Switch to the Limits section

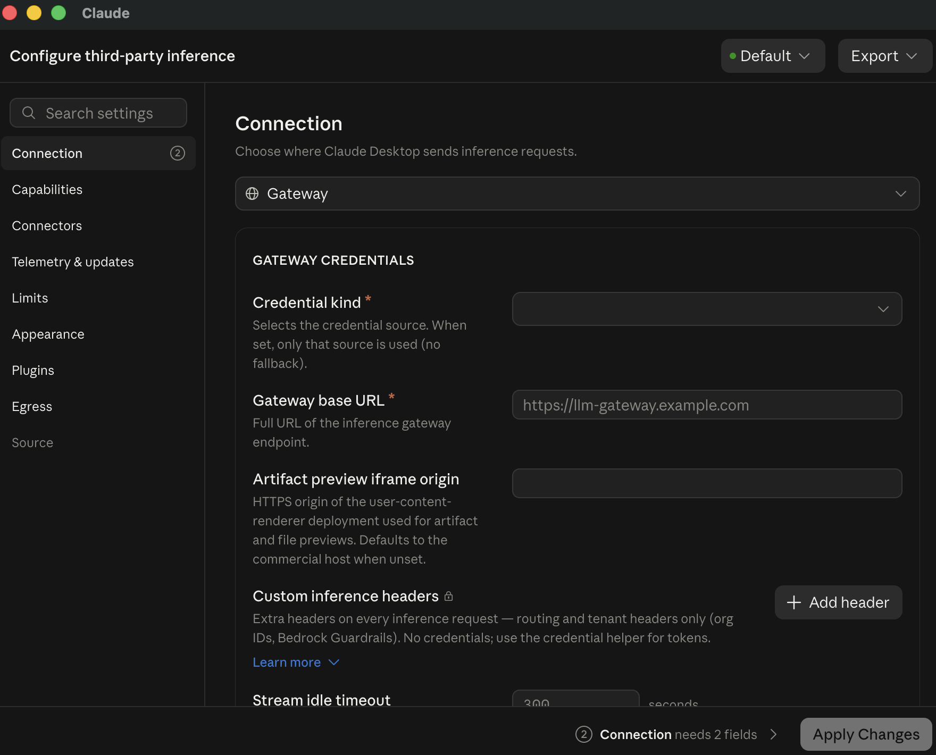click(x=98, y=298)
